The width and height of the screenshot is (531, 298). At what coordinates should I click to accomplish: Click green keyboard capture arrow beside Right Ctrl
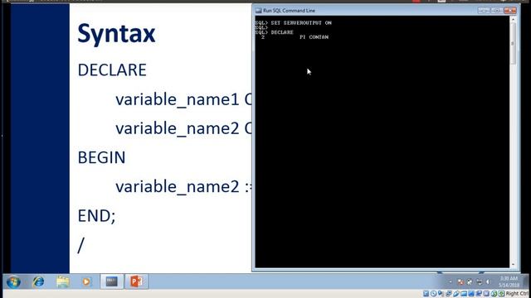point(501,294)
